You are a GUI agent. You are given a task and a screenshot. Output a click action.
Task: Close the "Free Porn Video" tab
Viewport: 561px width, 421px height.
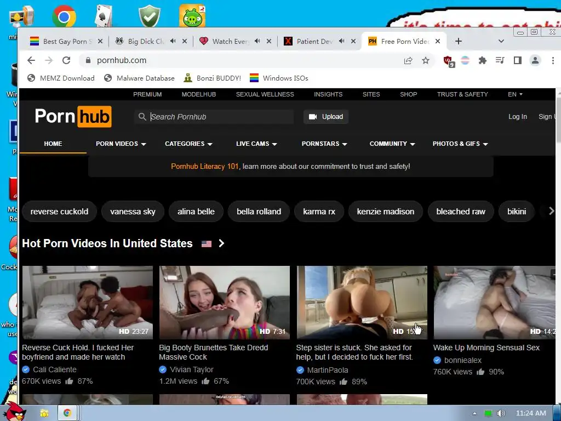coord(438,41)
